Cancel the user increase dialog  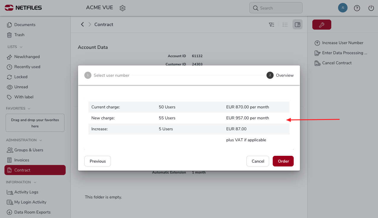(x=258, y=161)
